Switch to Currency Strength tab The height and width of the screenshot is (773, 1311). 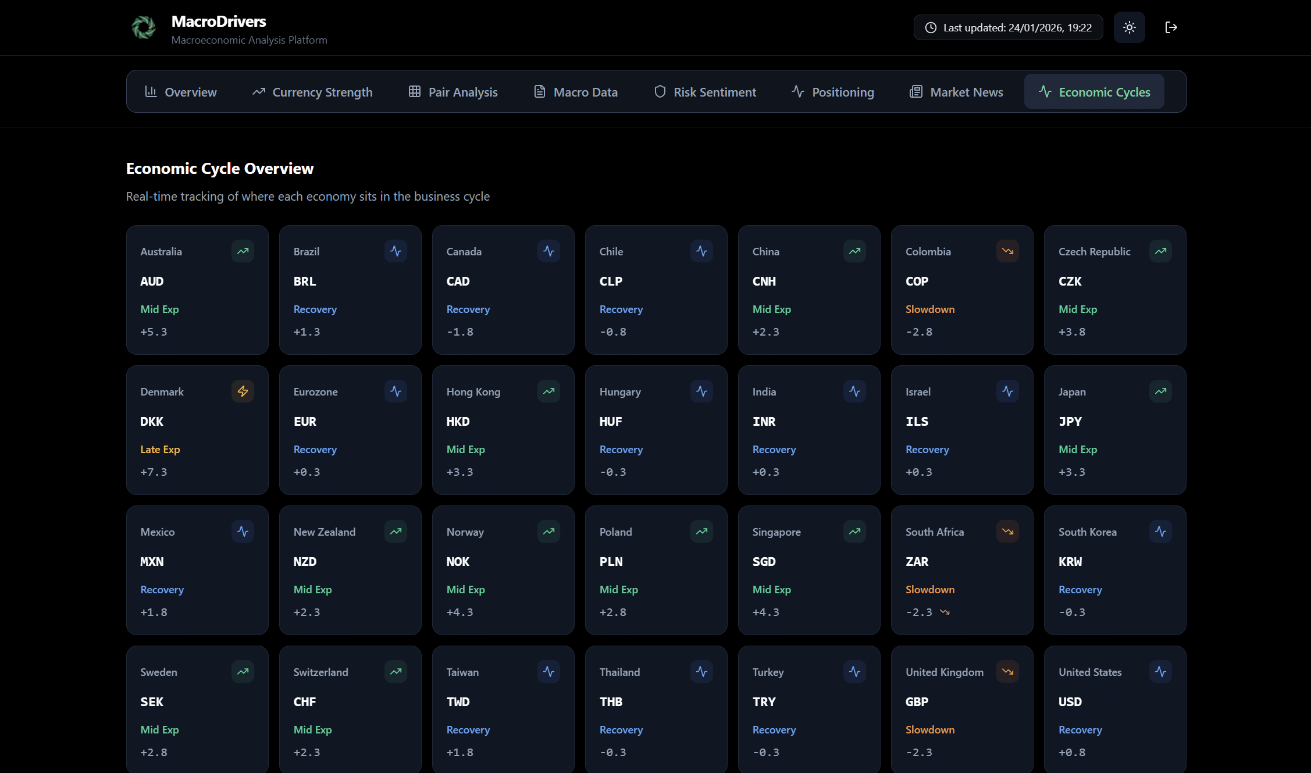pos(312,92)
